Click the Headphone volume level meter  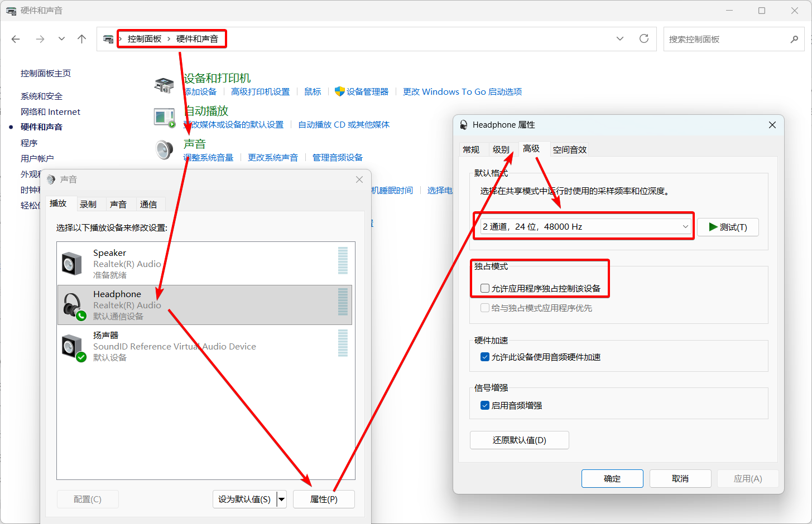343,302
